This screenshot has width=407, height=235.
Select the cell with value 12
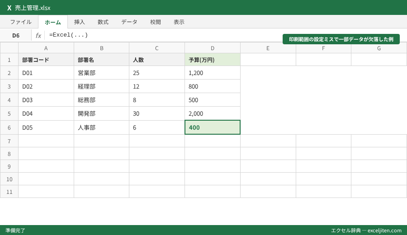(x=157, y=86)
